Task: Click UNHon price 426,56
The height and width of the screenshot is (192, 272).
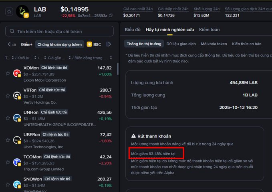Action: (105, 112)
